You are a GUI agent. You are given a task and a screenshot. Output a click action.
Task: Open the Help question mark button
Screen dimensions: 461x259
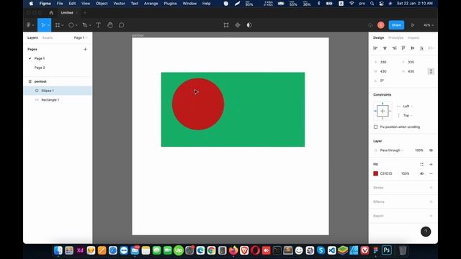tap(426, 232)
